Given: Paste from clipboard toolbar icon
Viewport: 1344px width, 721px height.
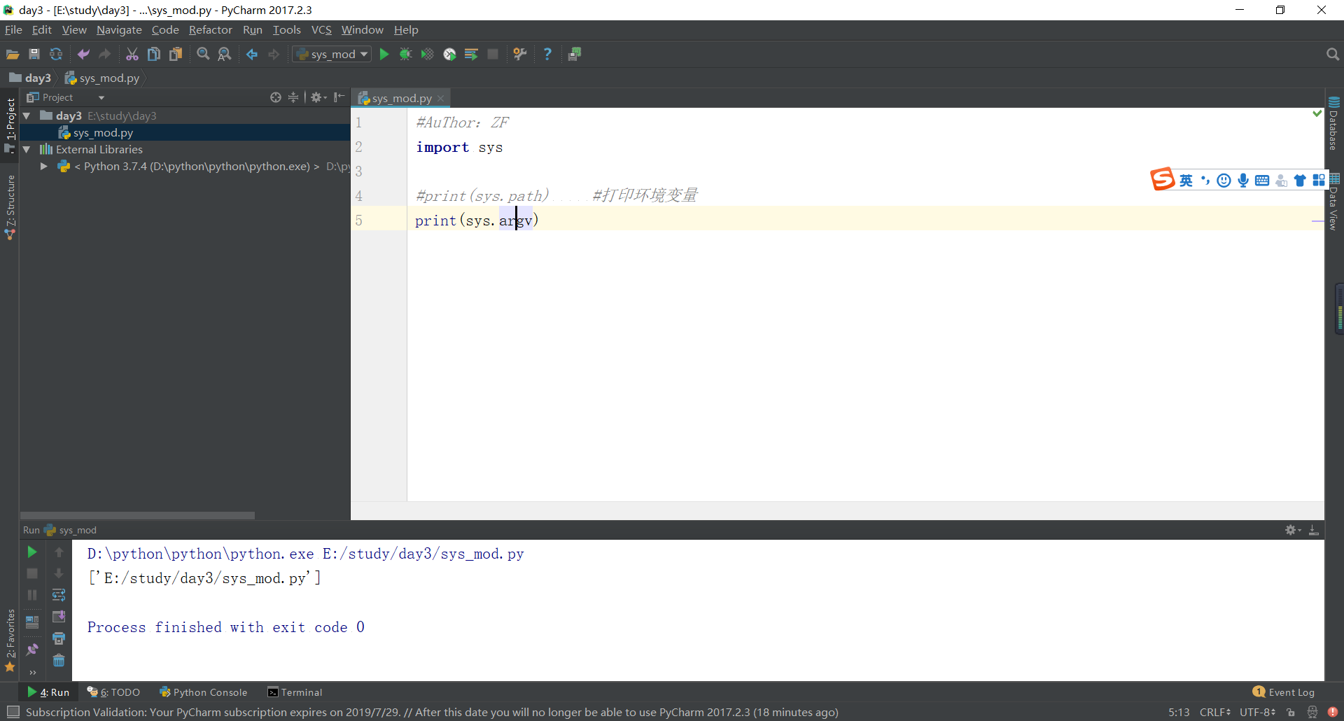Looking at the screenshot, I should (176, 54).
